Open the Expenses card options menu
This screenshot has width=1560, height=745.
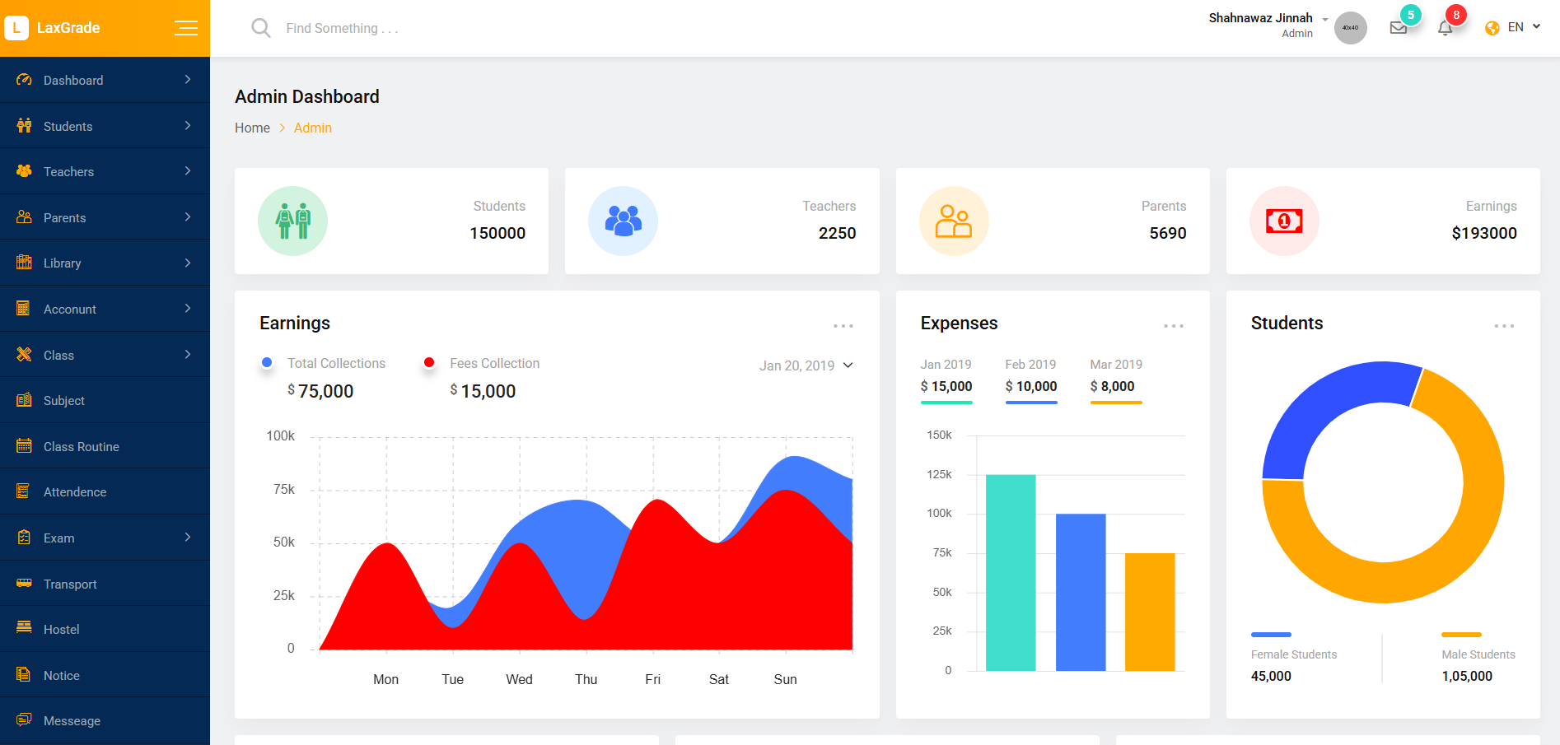[x=1173, y=325]
